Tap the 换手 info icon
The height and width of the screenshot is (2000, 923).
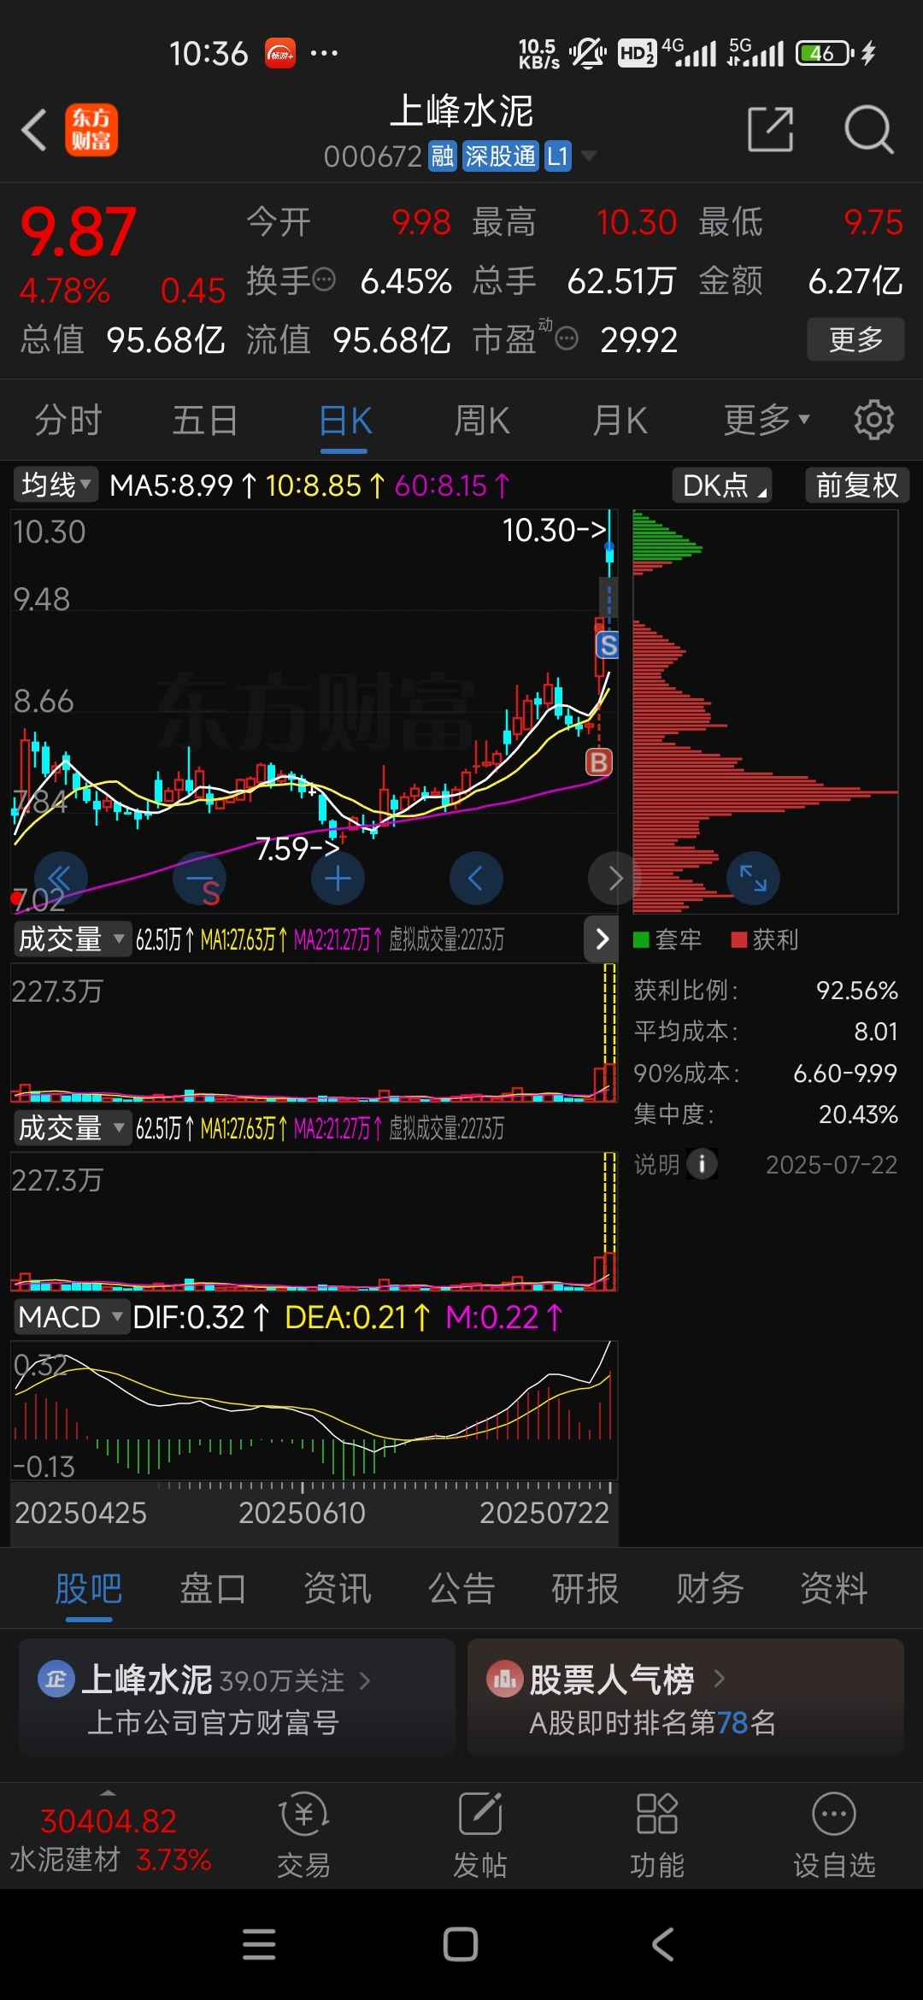click(x=324, y=279)
